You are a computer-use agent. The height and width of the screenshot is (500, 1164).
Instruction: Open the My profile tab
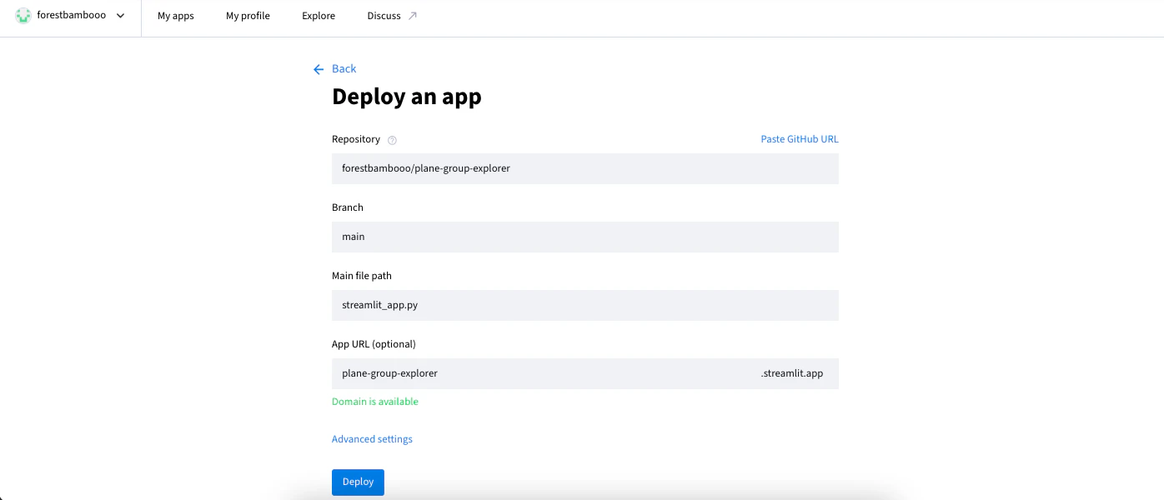(x=248, y=16)
